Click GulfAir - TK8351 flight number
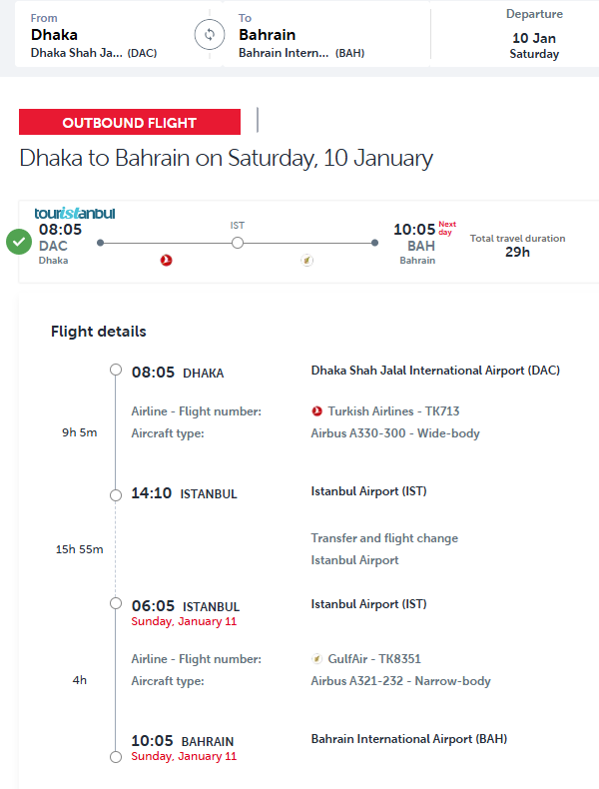The width and height of the screenshot is (599, 789). click(374, 659)
